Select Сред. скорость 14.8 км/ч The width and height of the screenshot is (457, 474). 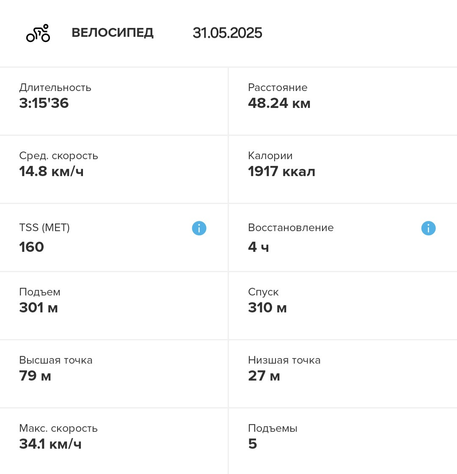pos(114,169)
